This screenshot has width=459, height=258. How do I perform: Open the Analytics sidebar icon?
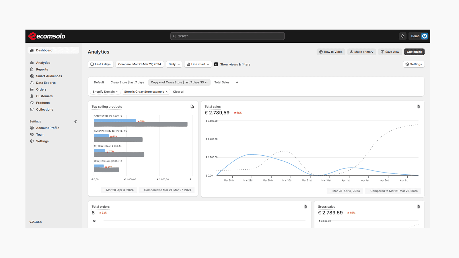(x=32, y=62)
